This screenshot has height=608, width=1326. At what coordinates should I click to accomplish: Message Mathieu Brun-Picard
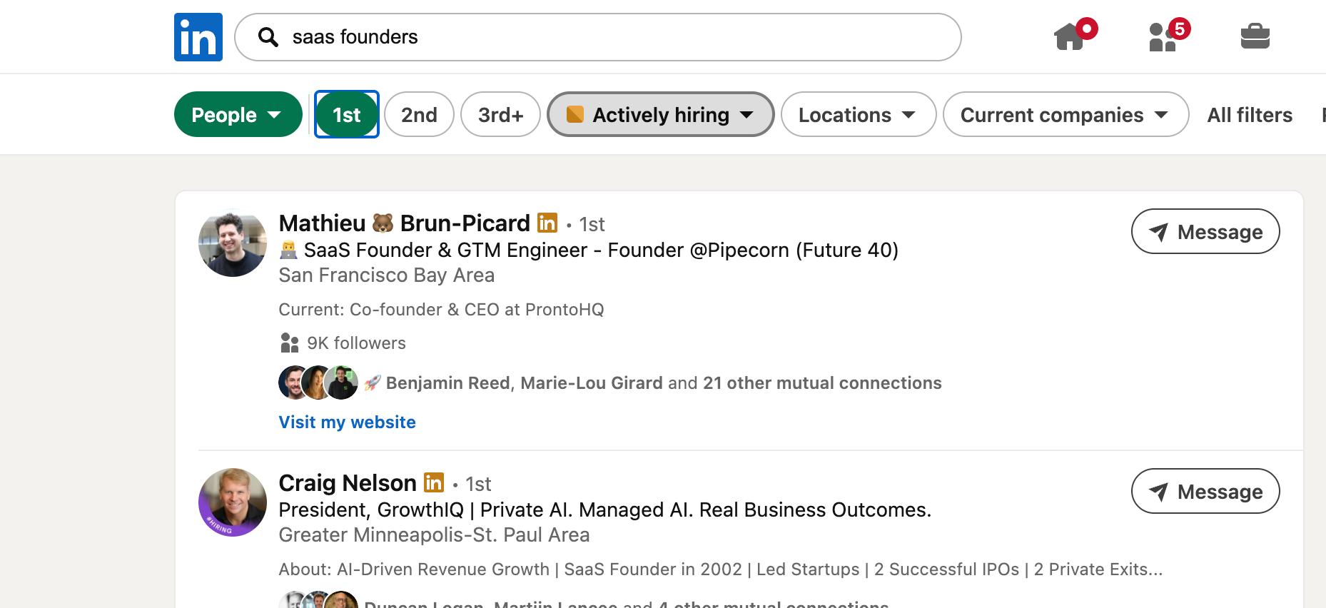1205,231
